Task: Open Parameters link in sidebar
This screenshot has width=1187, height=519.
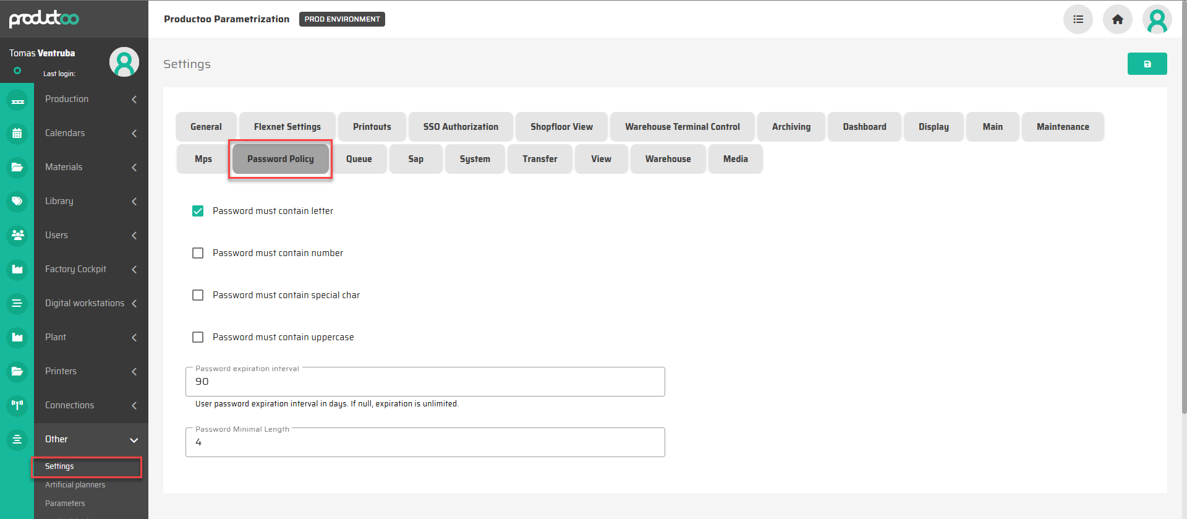Action: 65,504
